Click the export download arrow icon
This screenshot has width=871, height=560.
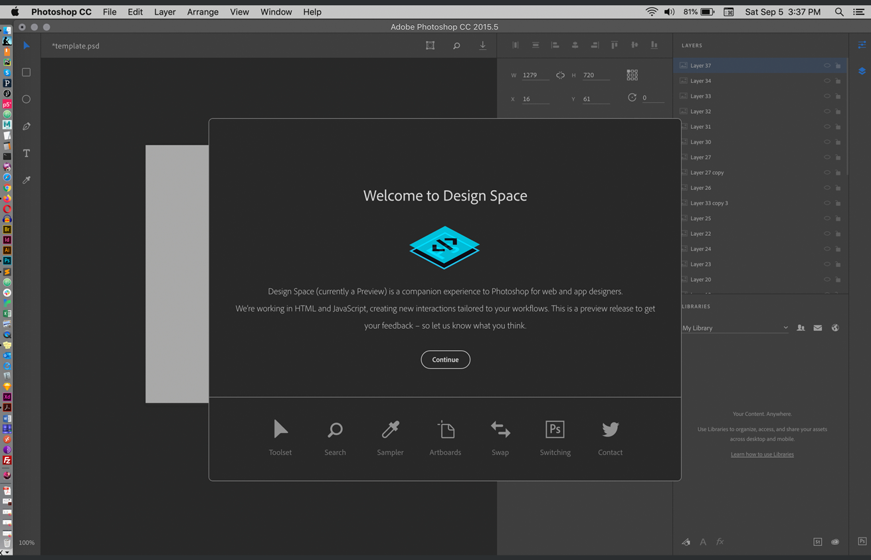[483, 45]
